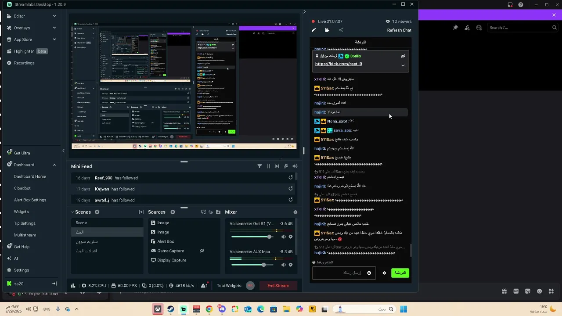This screenshot has height=316, width=562.
Task: Open Get Help in the sidebar
Action: [x=22, y=247]
